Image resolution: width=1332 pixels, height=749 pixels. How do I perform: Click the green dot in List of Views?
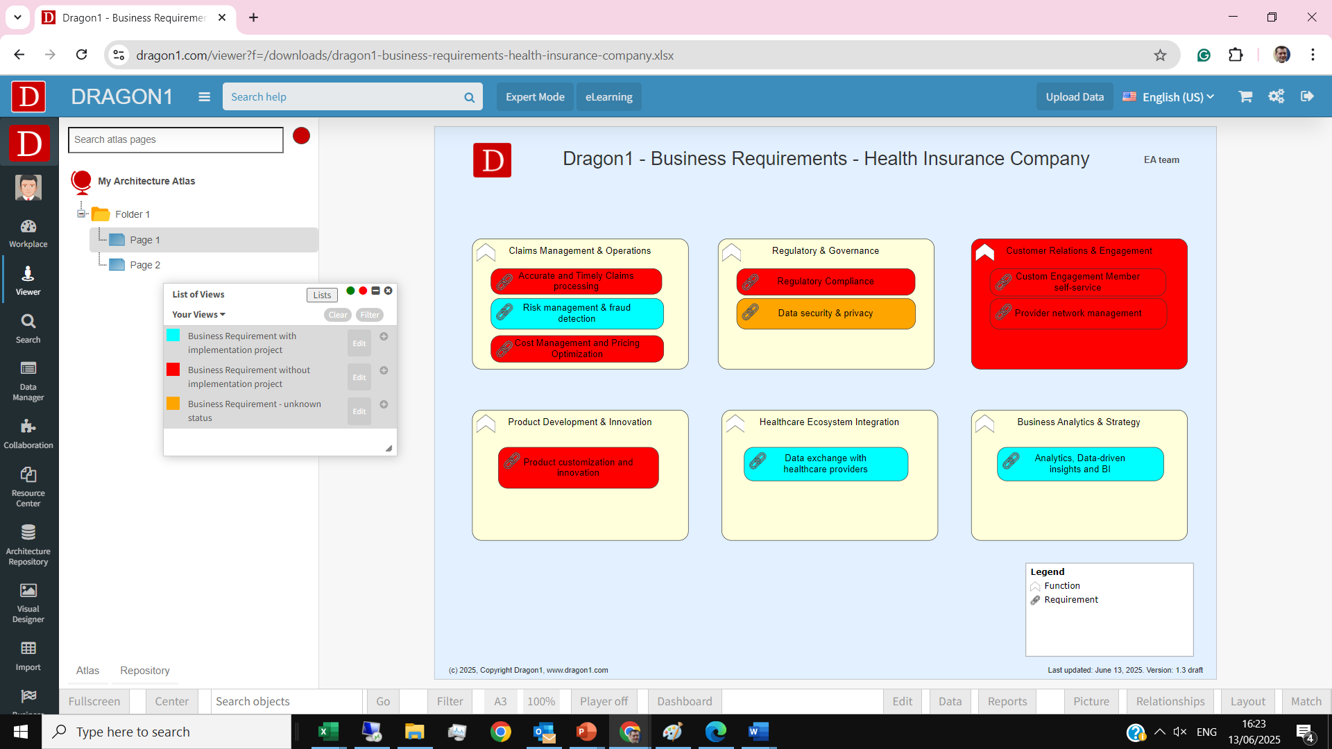click(350, 291)
